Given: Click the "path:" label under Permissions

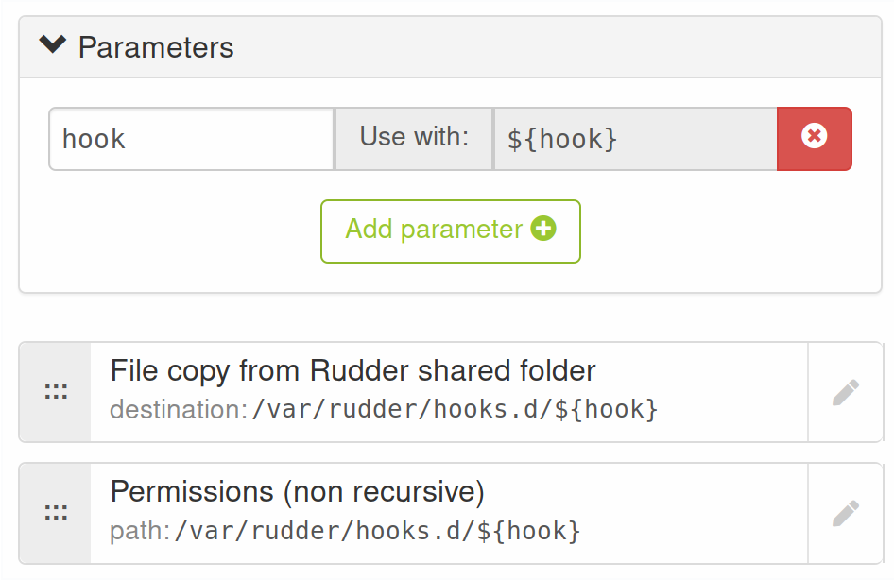Looking at the screenshot, I should (x=139, y=531).
